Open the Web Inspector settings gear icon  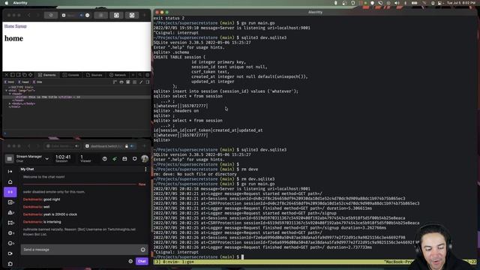[147, 75]
